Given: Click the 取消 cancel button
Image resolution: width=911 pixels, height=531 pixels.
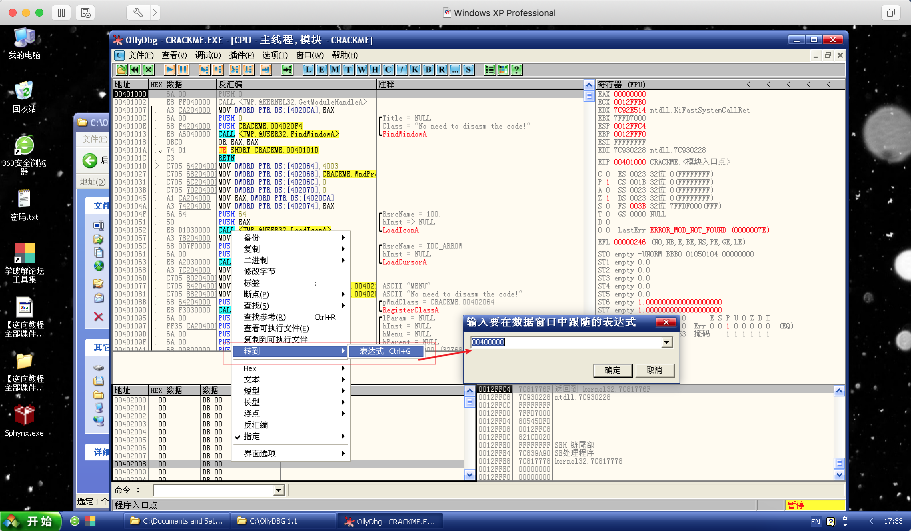Looking at the screenshot, I should click(x=654, y=370).
